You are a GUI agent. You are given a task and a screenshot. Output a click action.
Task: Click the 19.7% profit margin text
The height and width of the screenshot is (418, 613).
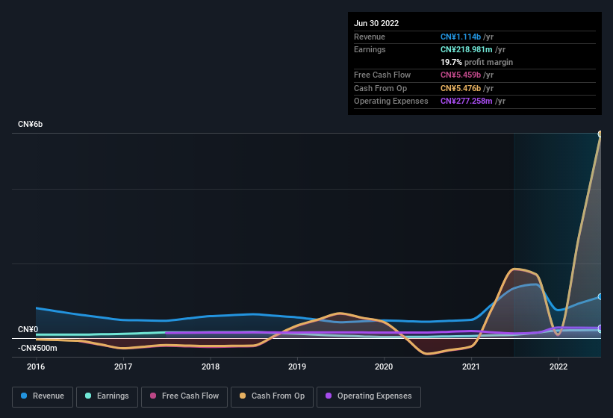(476, 62)
